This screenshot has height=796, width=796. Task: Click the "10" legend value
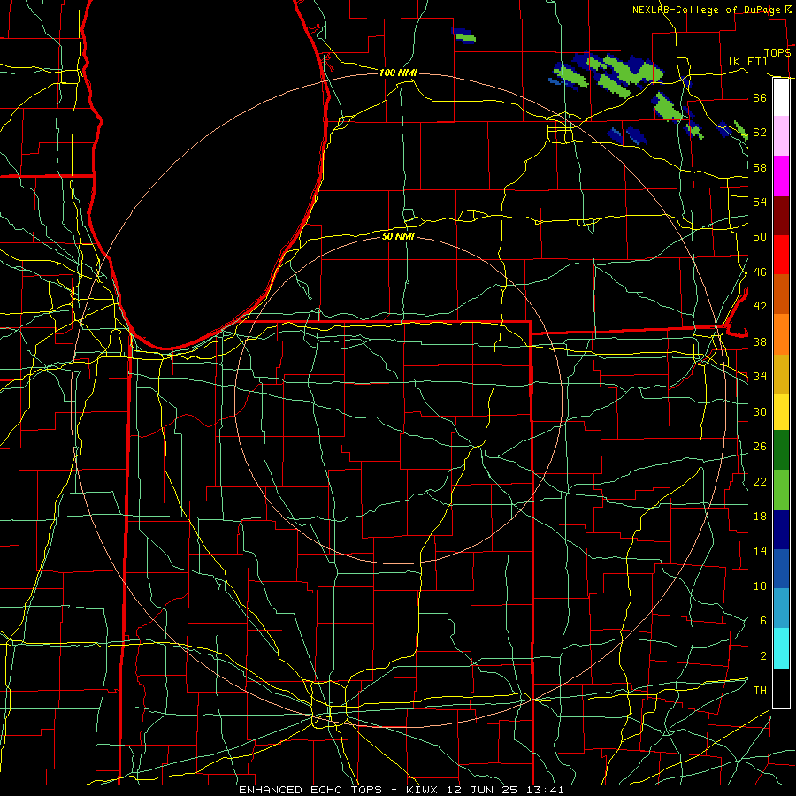tap(760, 586)
